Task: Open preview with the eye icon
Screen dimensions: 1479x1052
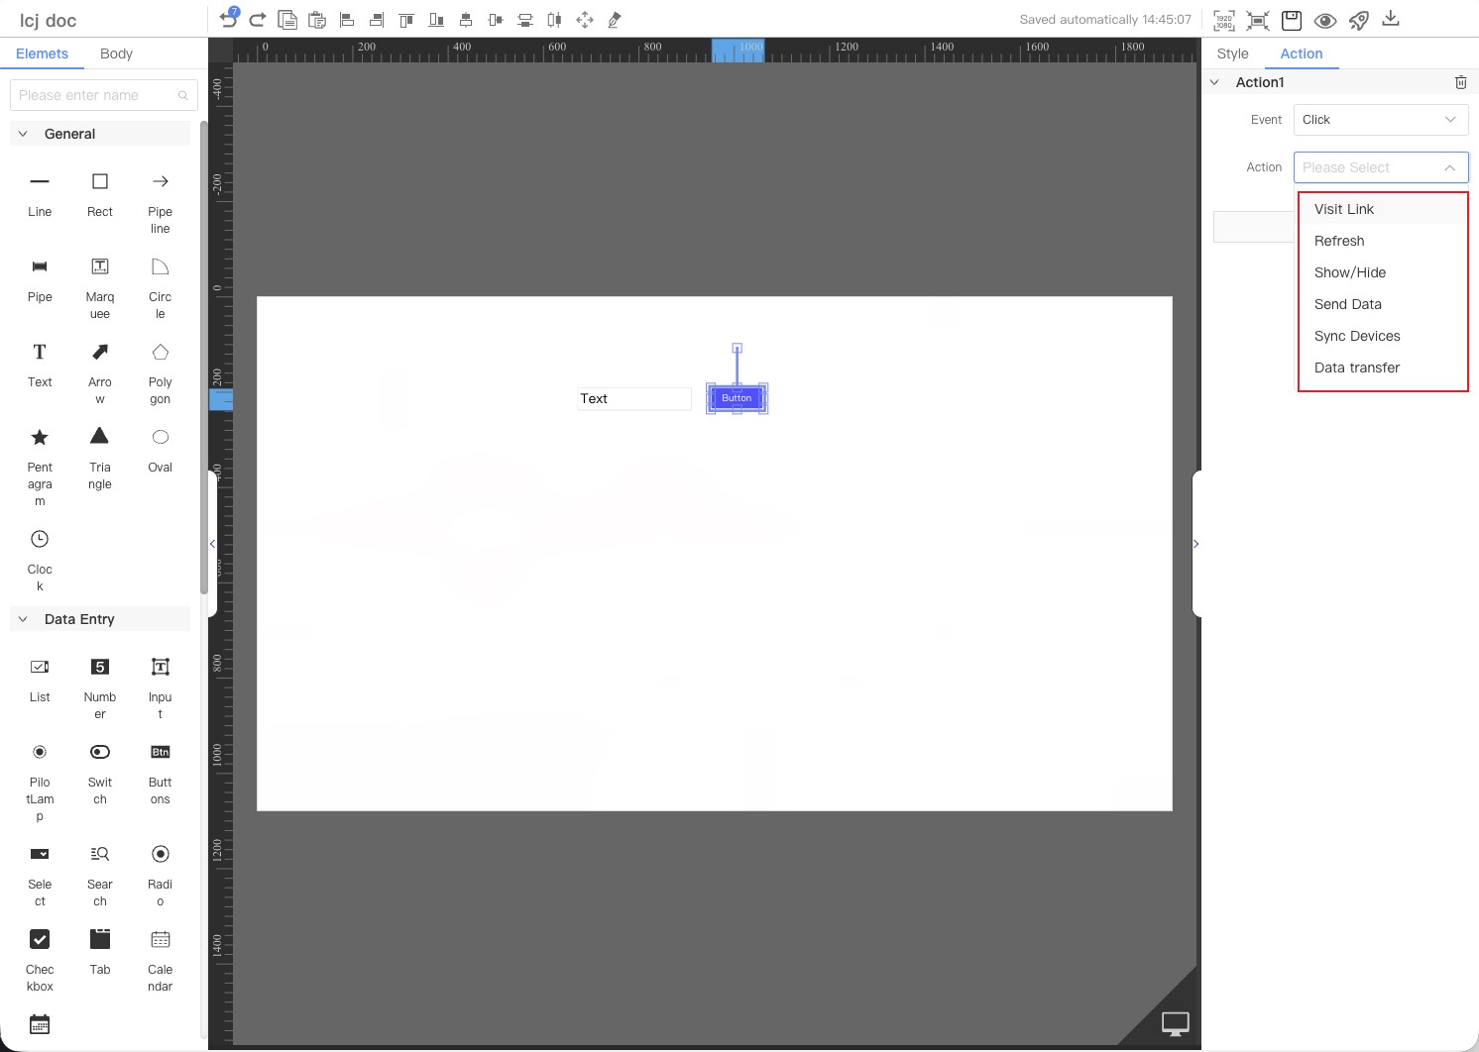Action: click(1324, 20)
